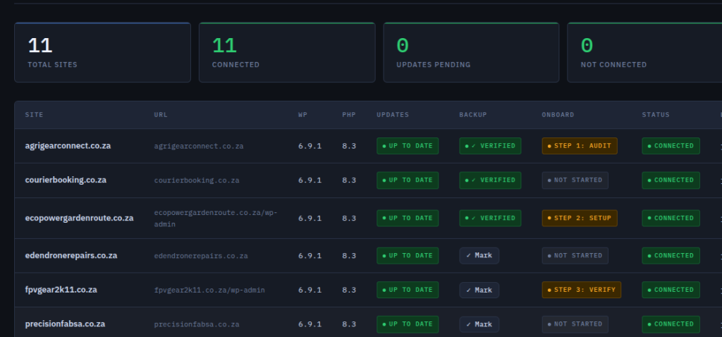Screen dimensions: 722x337
Task: Select site name fpvgear2k11.co.za
Action: click(x=61, y=290)
